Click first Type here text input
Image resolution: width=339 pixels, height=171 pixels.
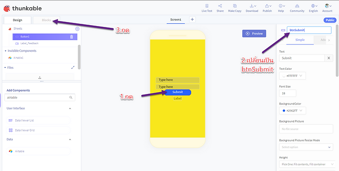pyautogui.click(x=178, y=80)
